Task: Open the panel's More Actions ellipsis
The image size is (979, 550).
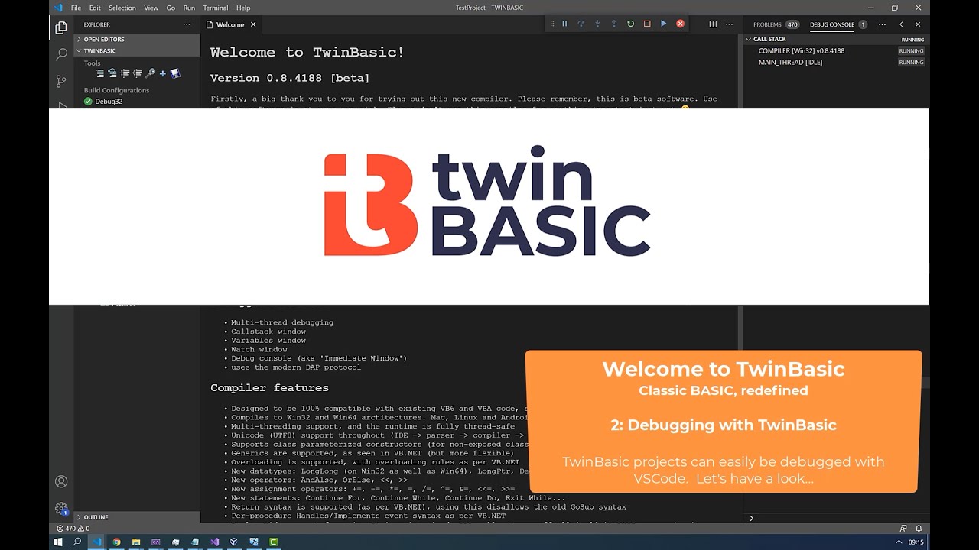Action: coord(882,24)
